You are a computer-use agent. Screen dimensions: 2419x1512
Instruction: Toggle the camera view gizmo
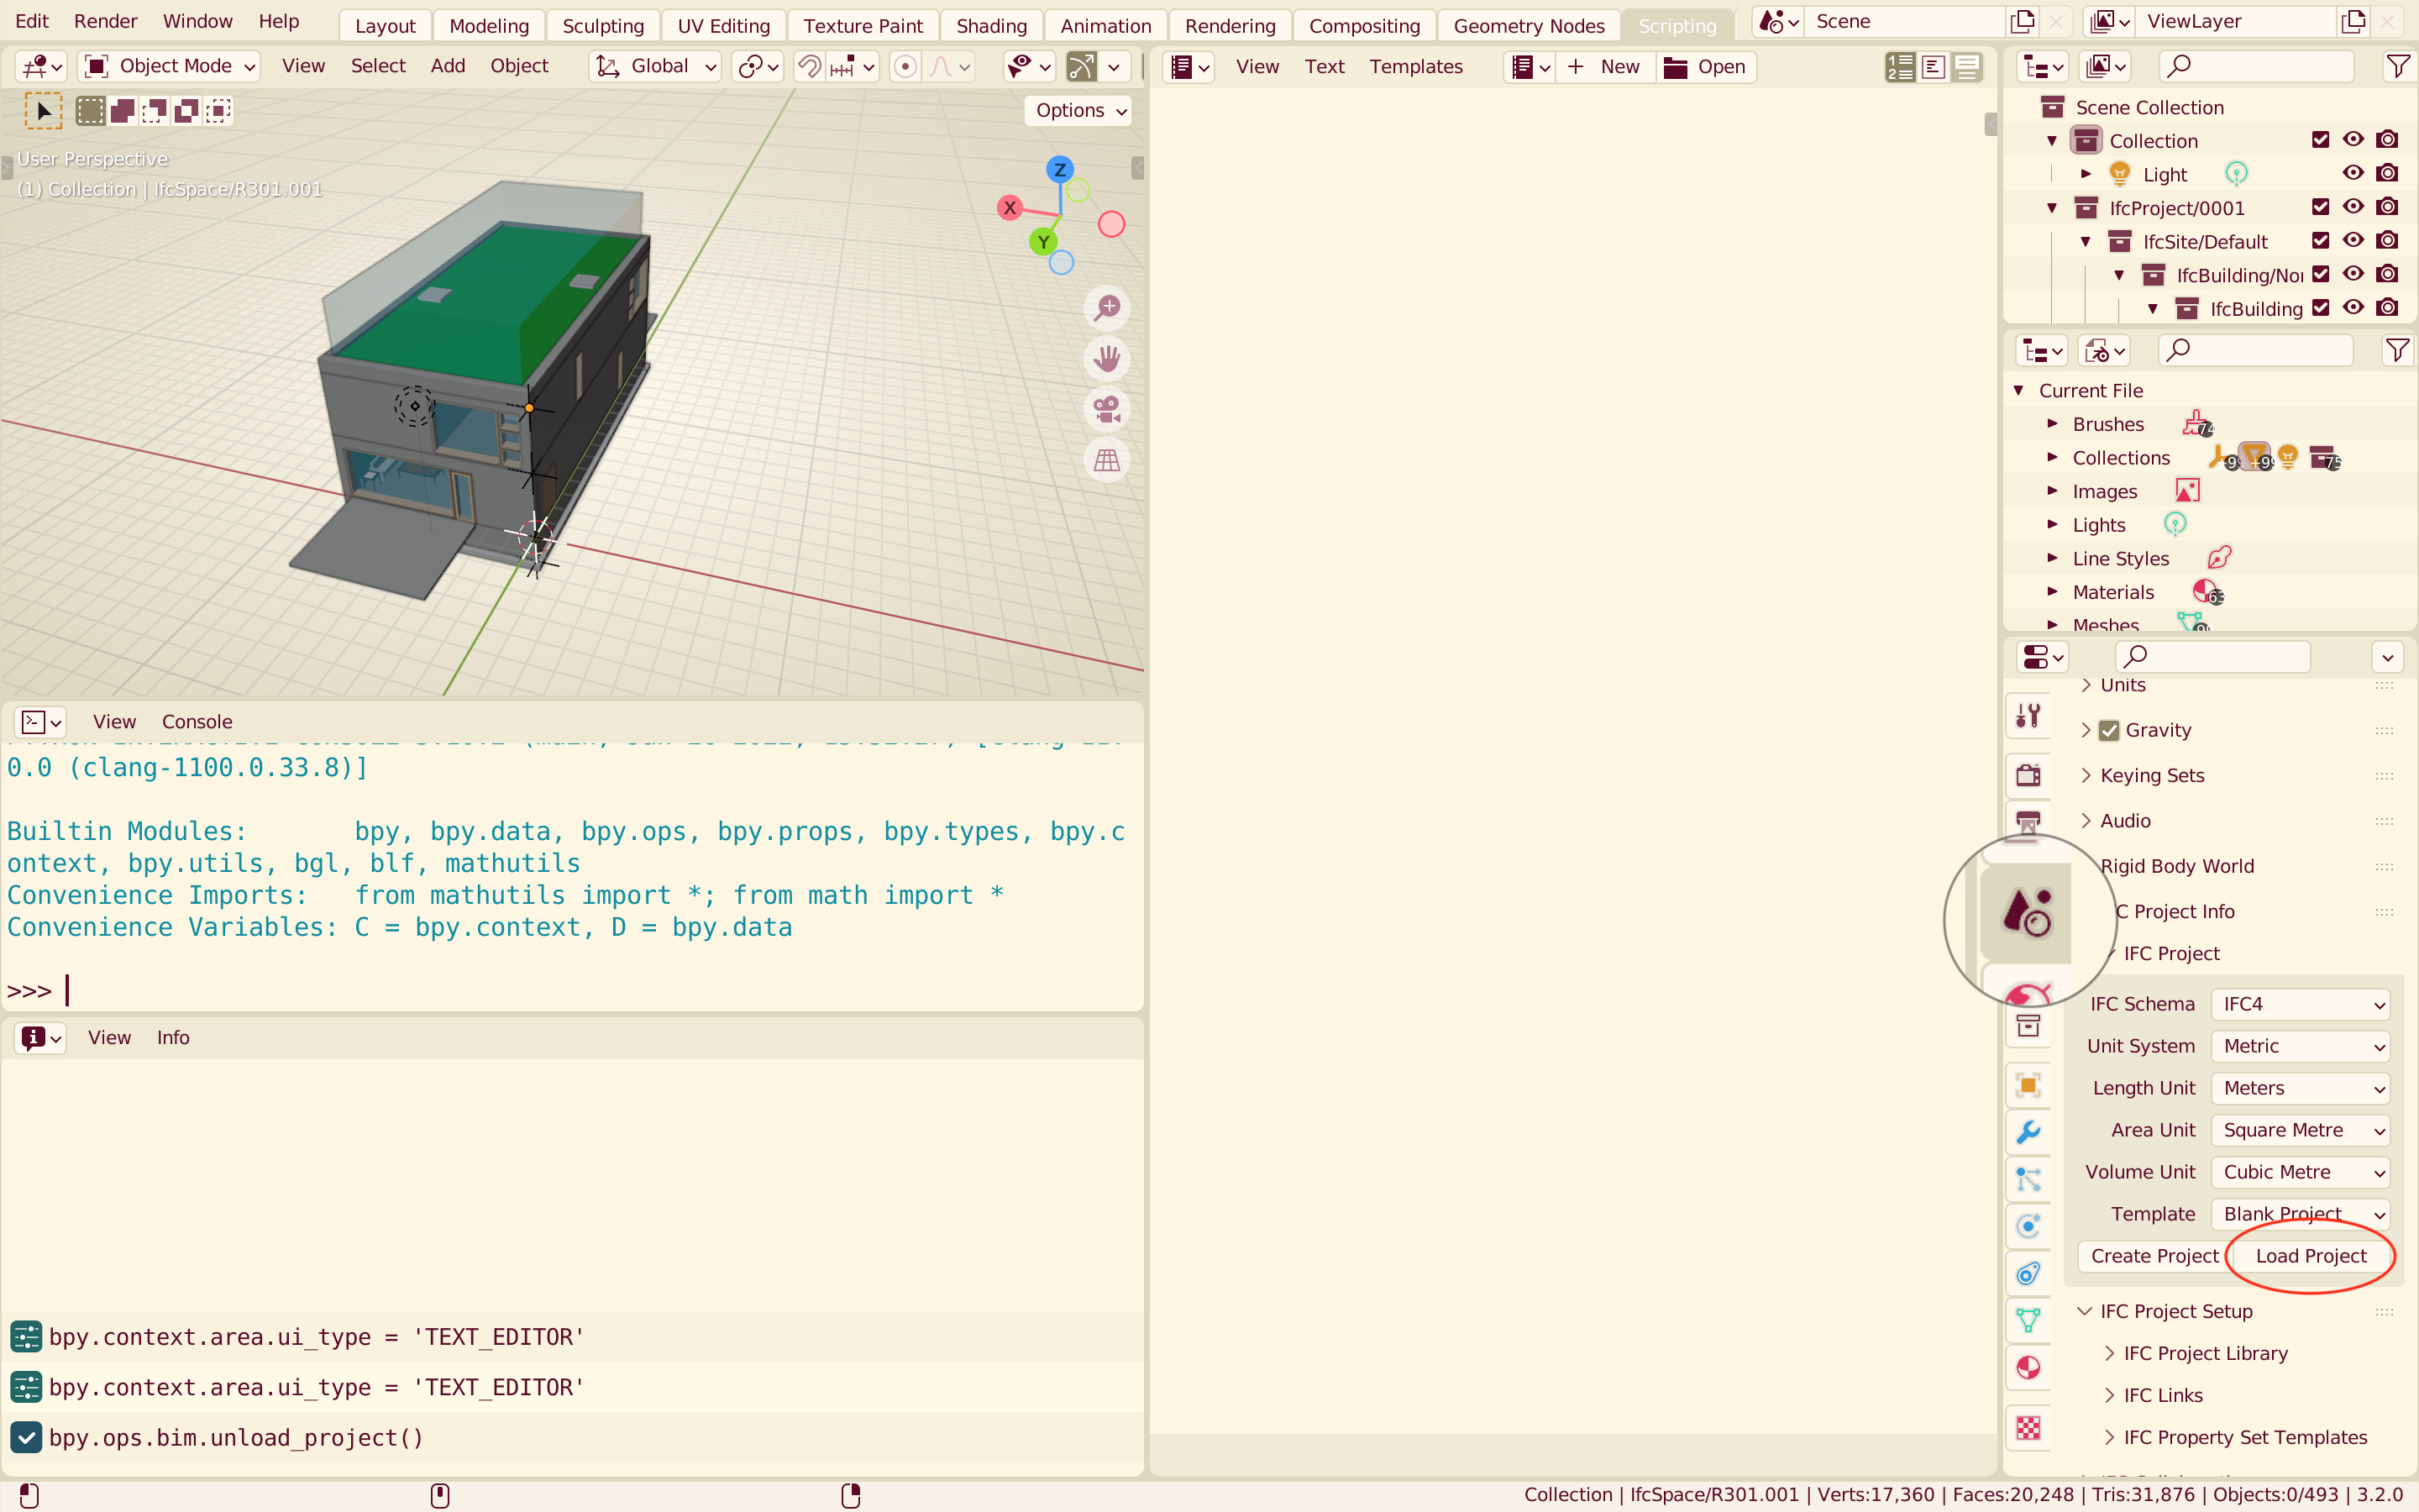click(x=1106, y=409)
